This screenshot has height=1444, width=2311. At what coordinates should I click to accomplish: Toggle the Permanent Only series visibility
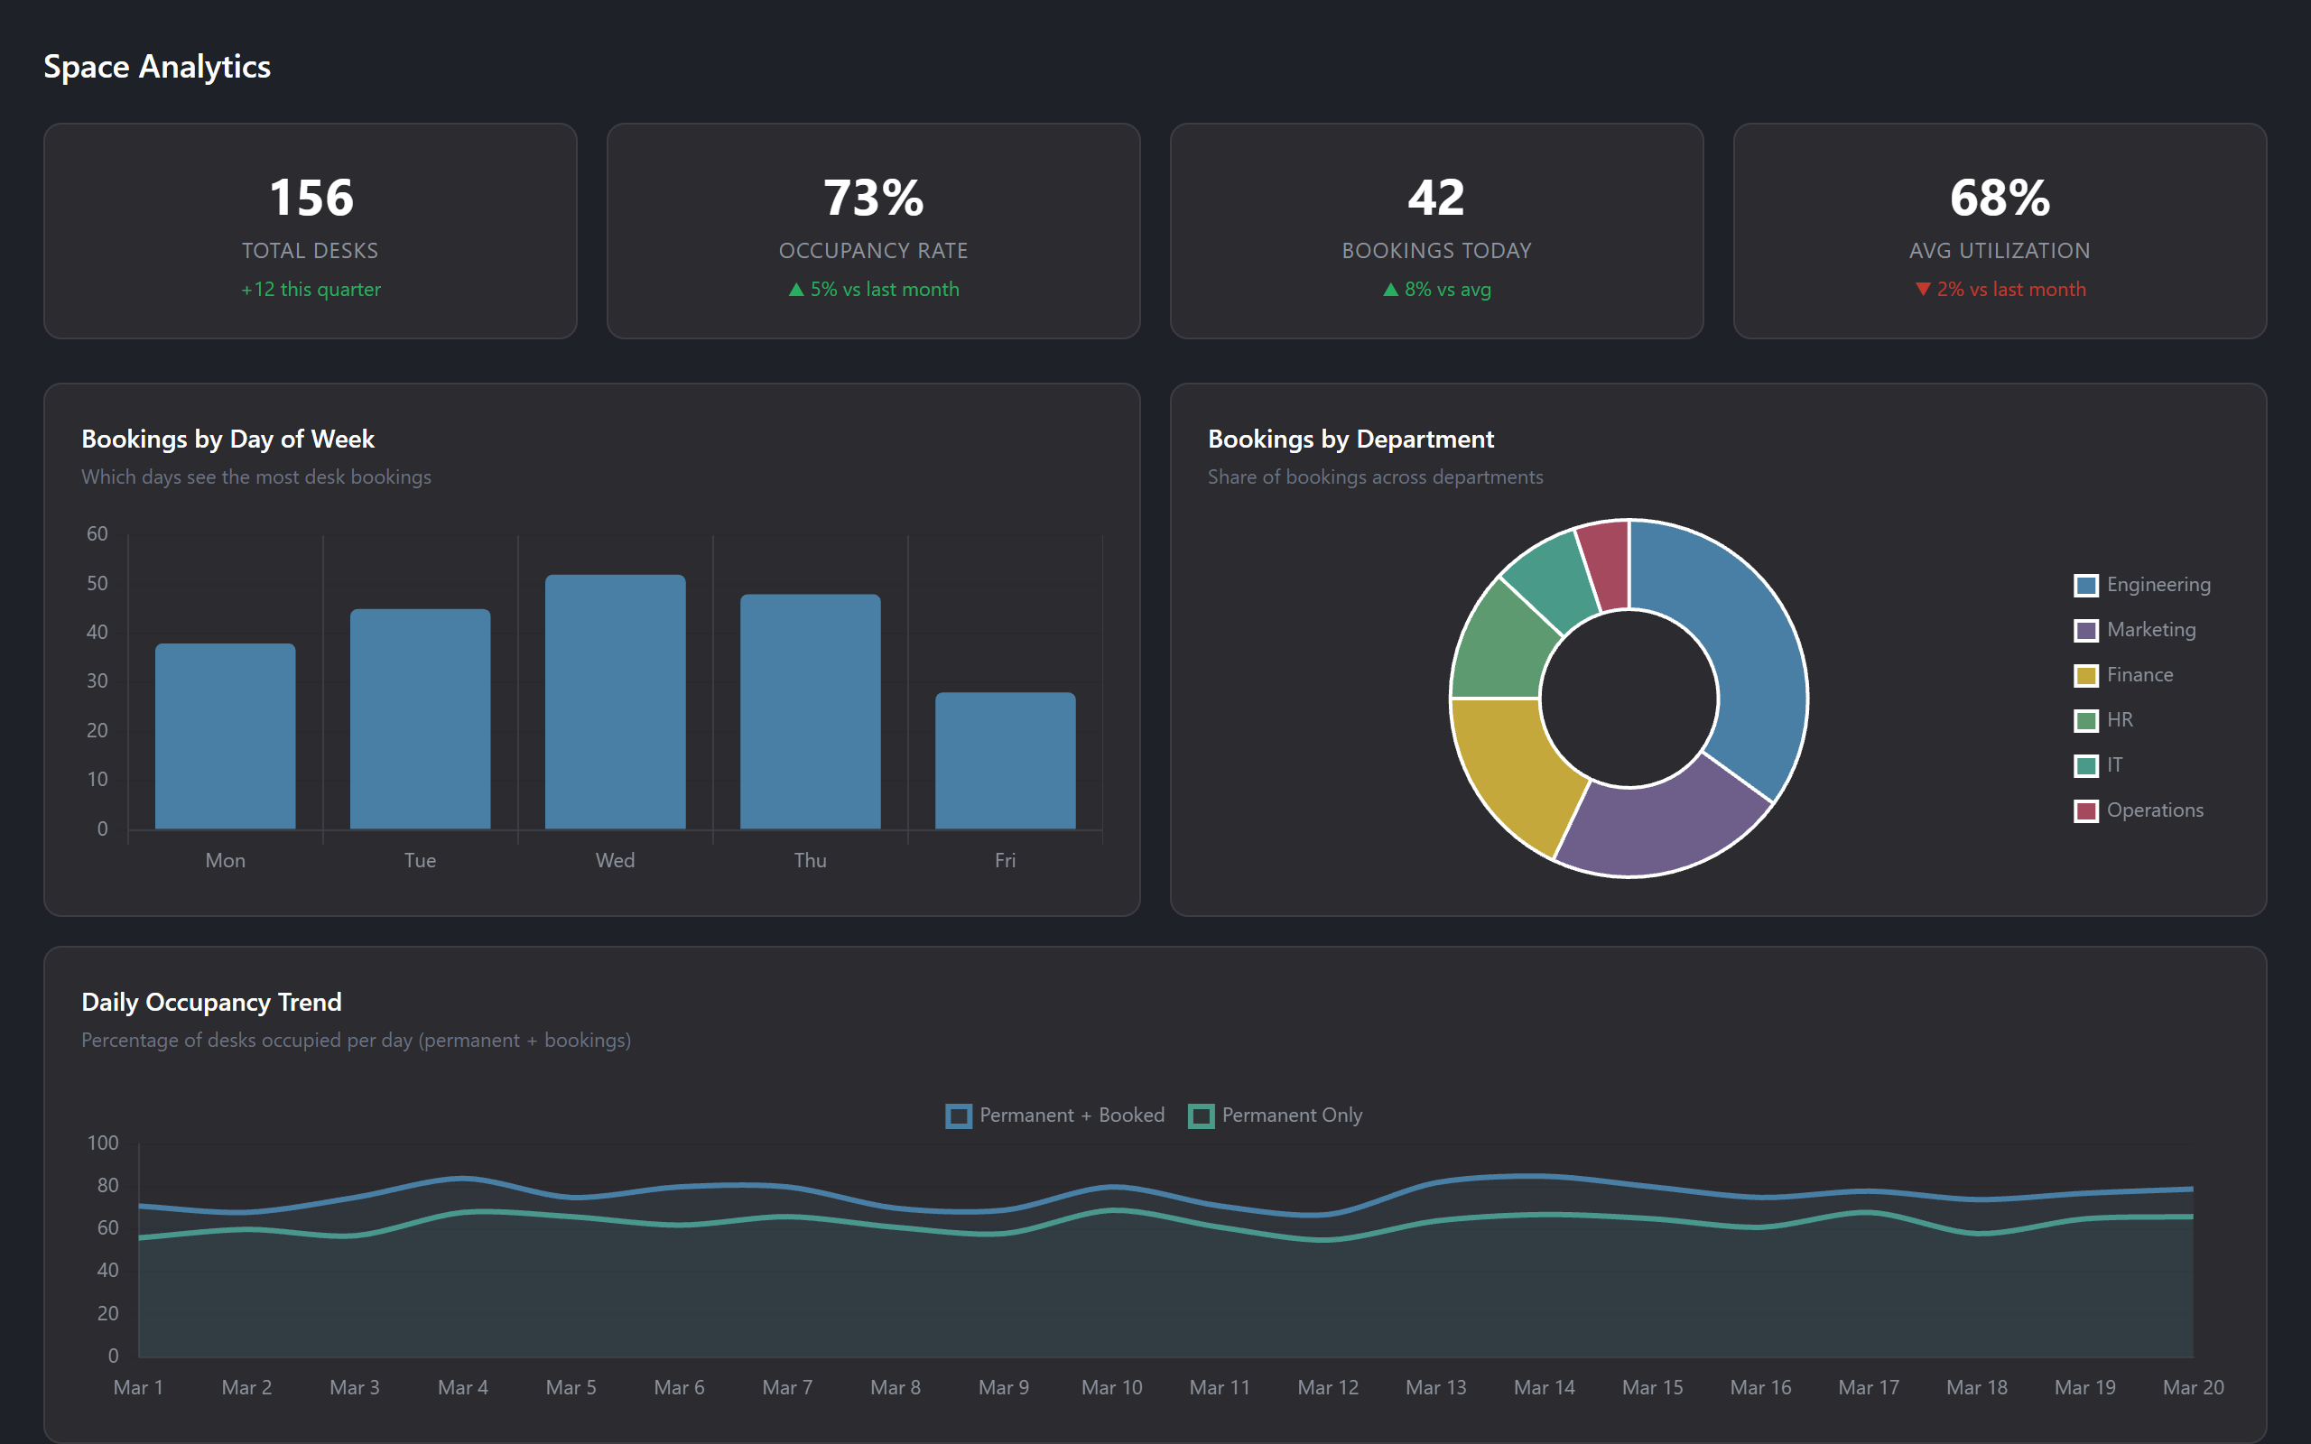pos(1275,1115)
